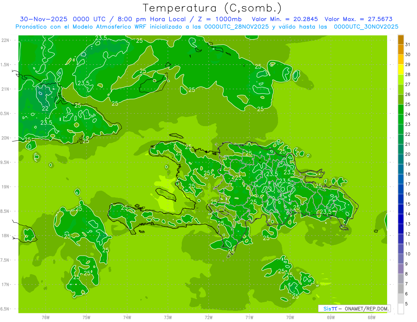The image size is (417, 322).
Task: Click the legend scale value 13
Action: click(x=408, y=224)
